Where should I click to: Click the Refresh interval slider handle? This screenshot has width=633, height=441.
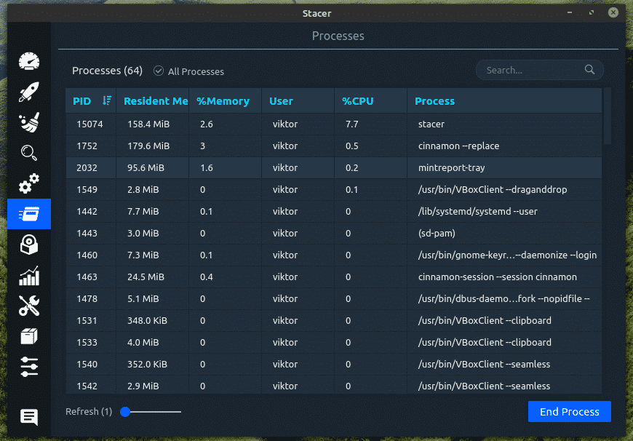tap(125, 412)
